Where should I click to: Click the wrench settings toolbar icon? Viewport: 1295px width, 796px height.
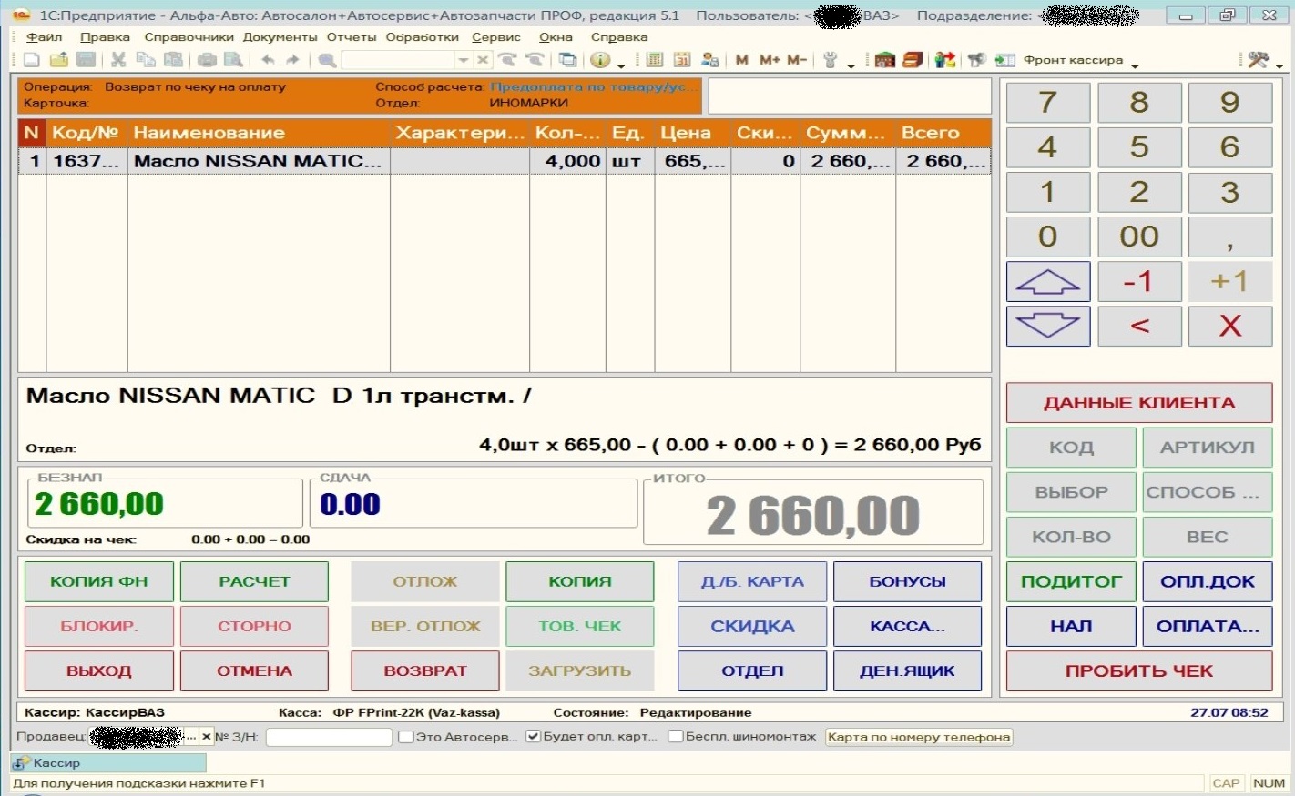[830, 60]
